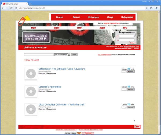Open the Каталог menu item

[x=76, y=17]
